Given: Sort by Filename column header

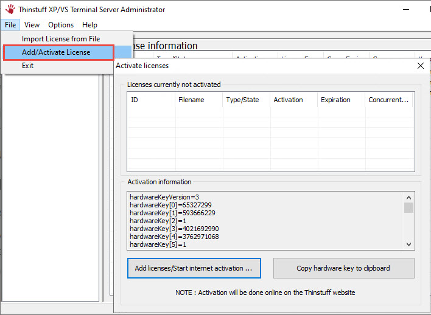Looking at the screenshot, I should coord(198,100).
